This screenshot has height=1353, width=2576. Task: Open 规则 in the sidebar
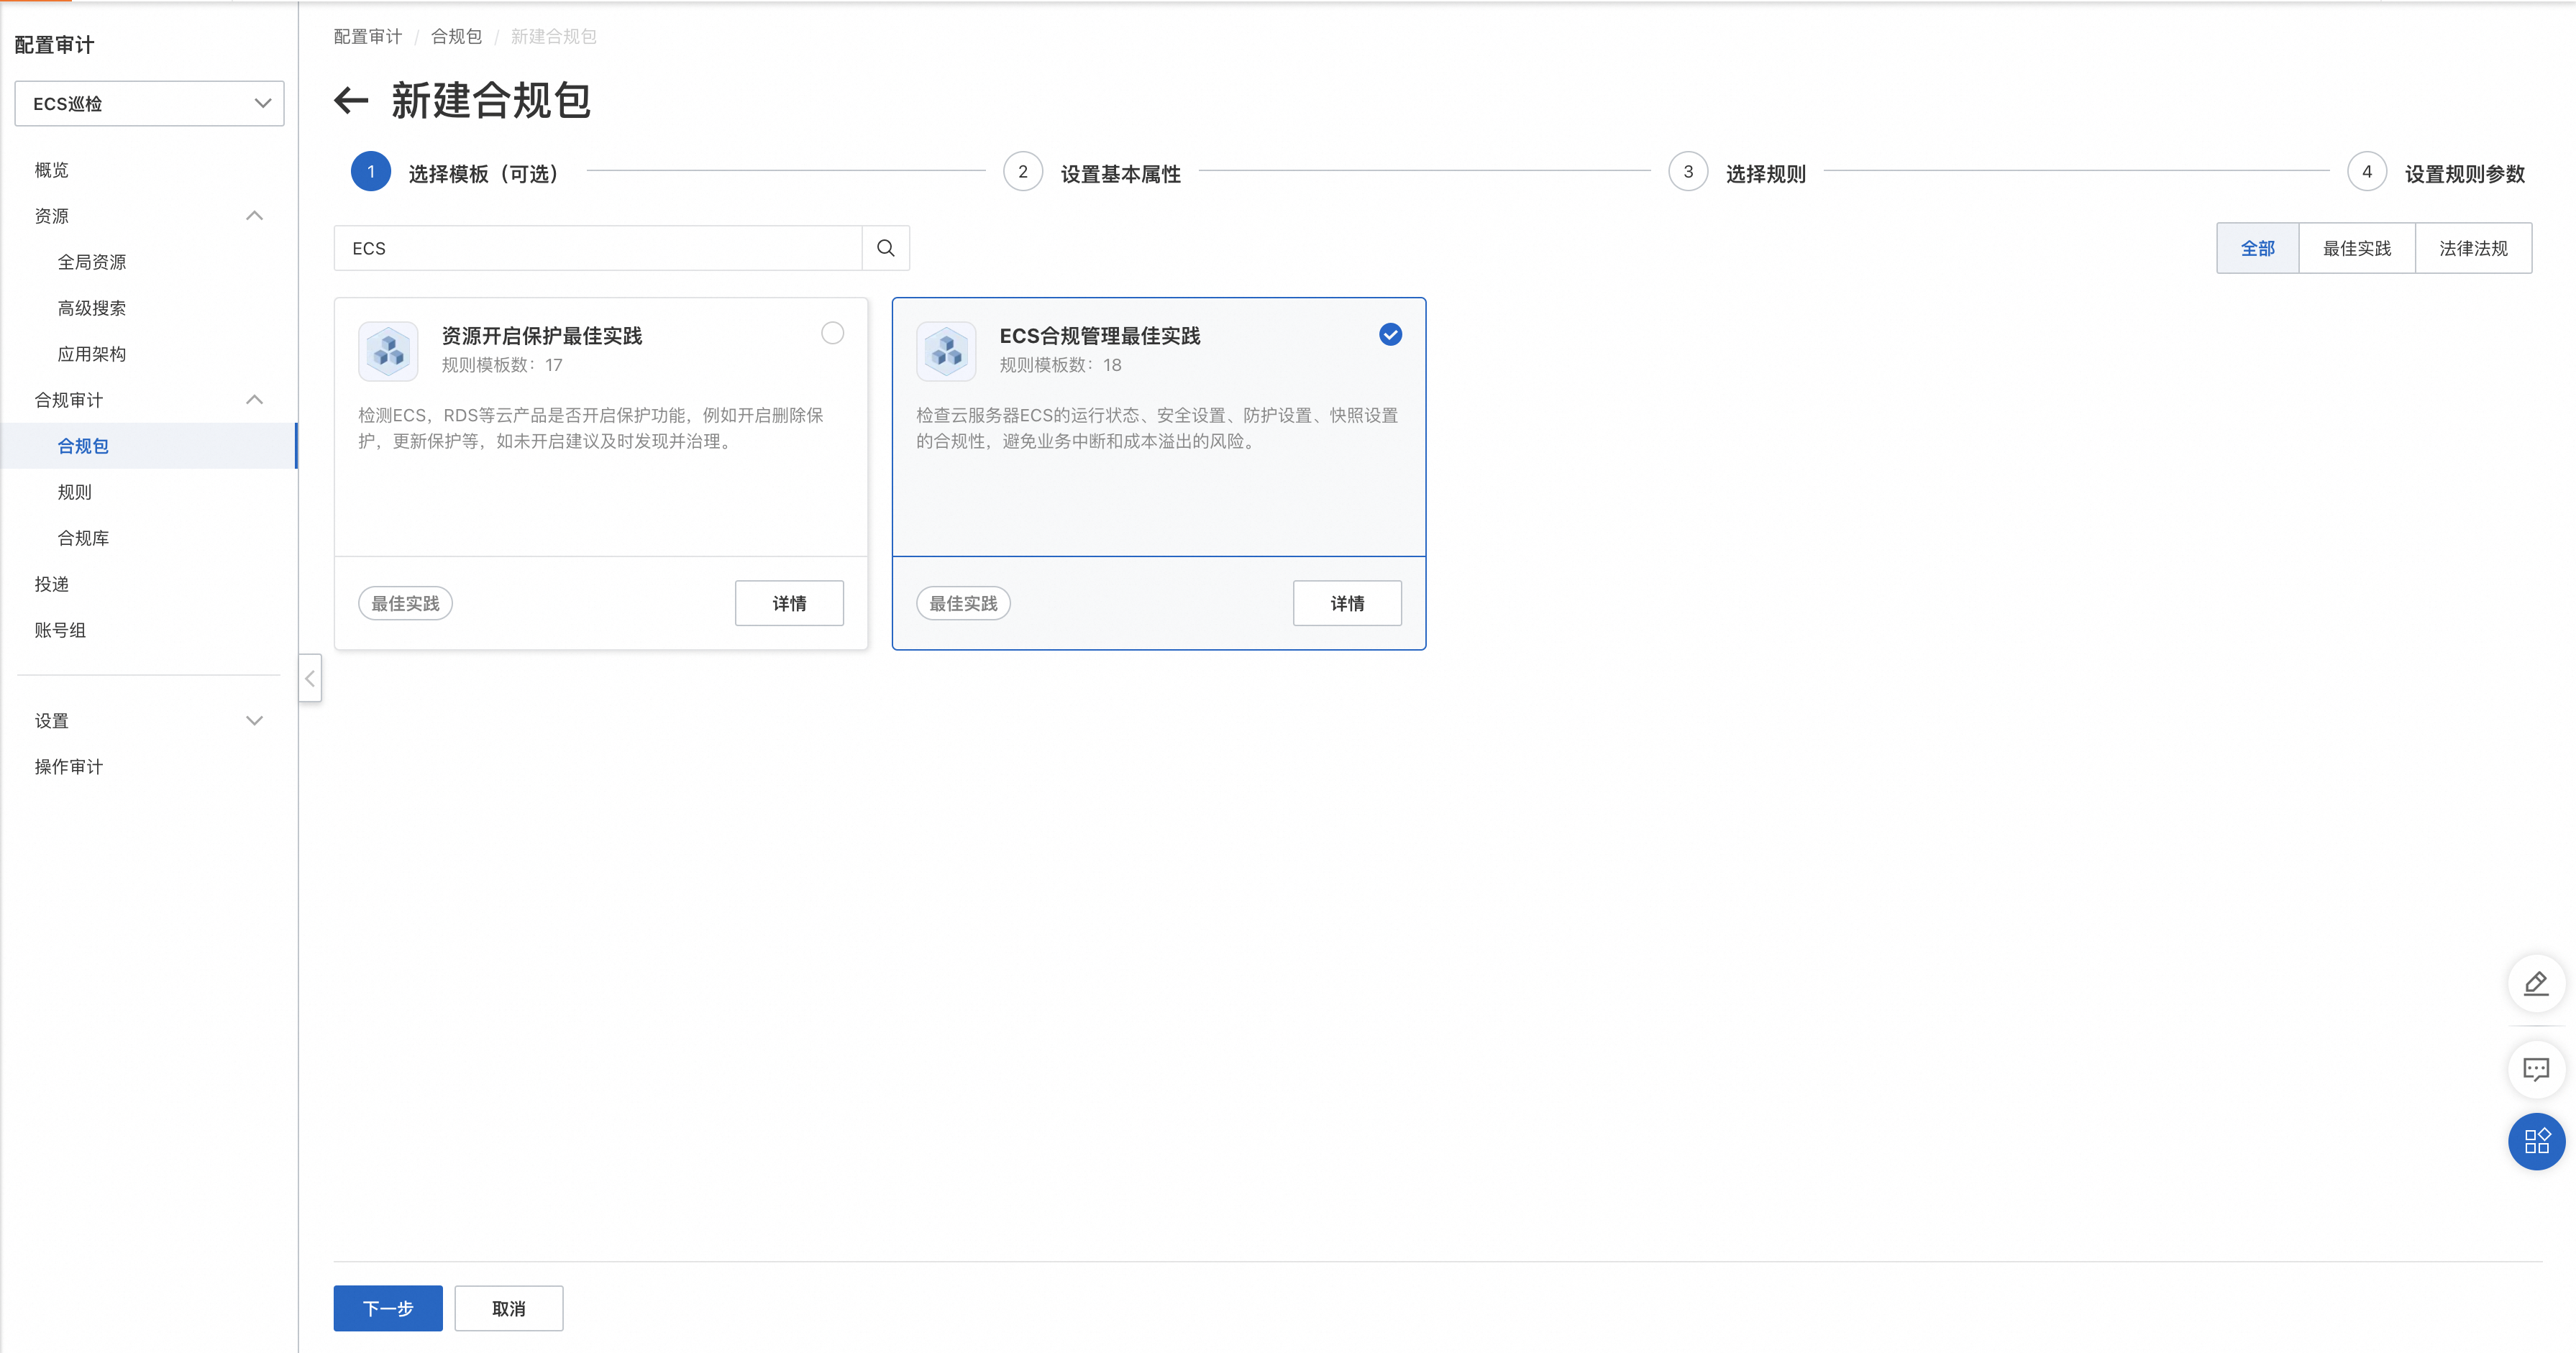click(75, 492)
